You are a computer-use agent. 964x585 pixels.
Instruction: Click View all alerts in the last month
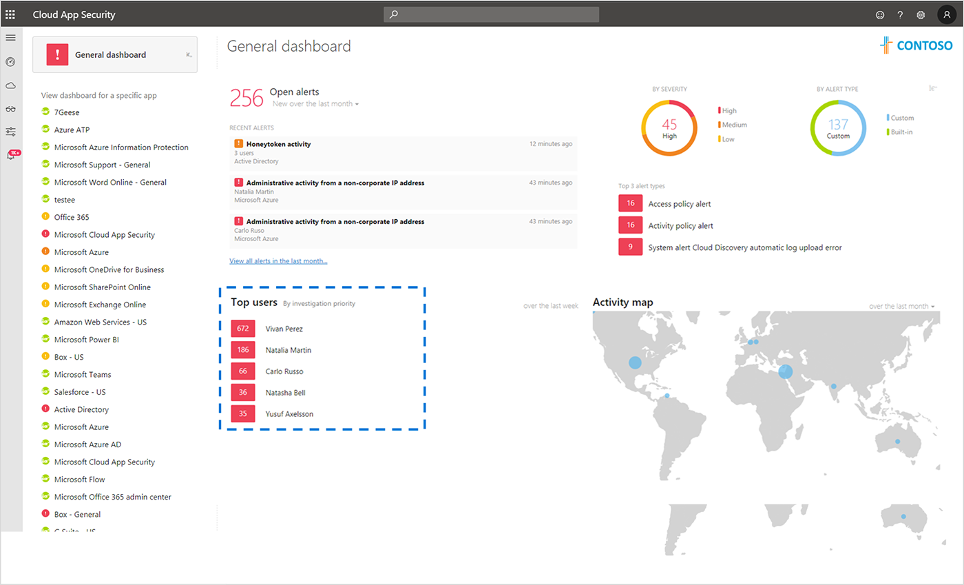(x=278, y=260)
